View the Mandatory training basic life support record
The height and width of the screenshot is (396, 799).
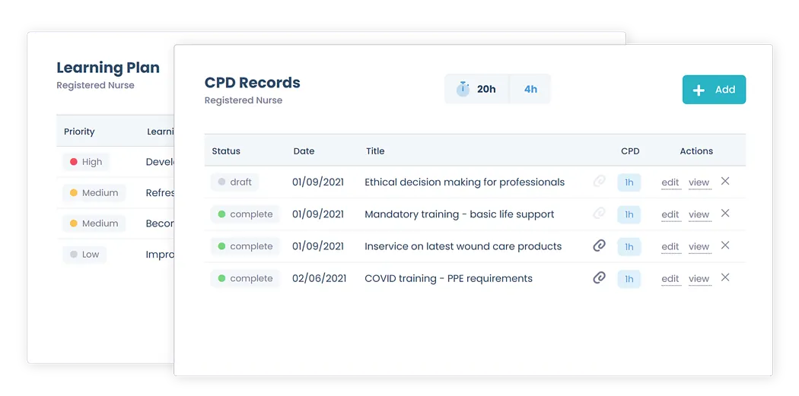pyautogui.click(x=699, y=215)
